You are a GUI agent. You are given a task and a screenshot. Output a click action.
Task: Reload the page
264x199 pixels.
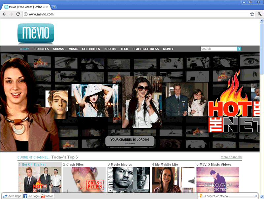(x=18, y=14)
